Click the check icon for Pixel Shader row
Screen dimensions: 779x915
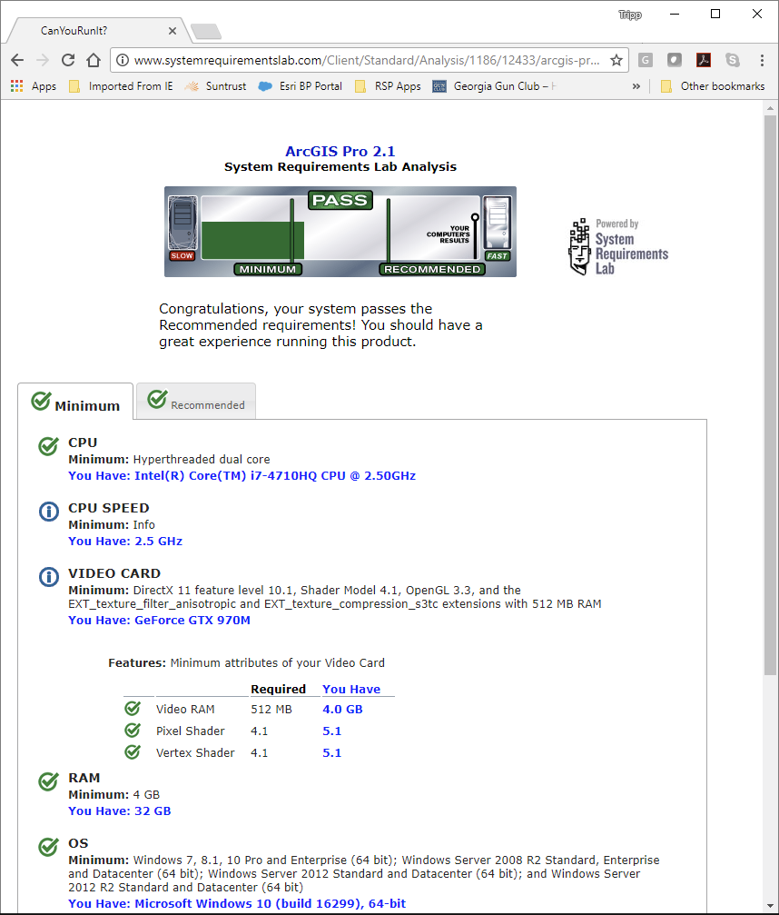click(133, 730)
